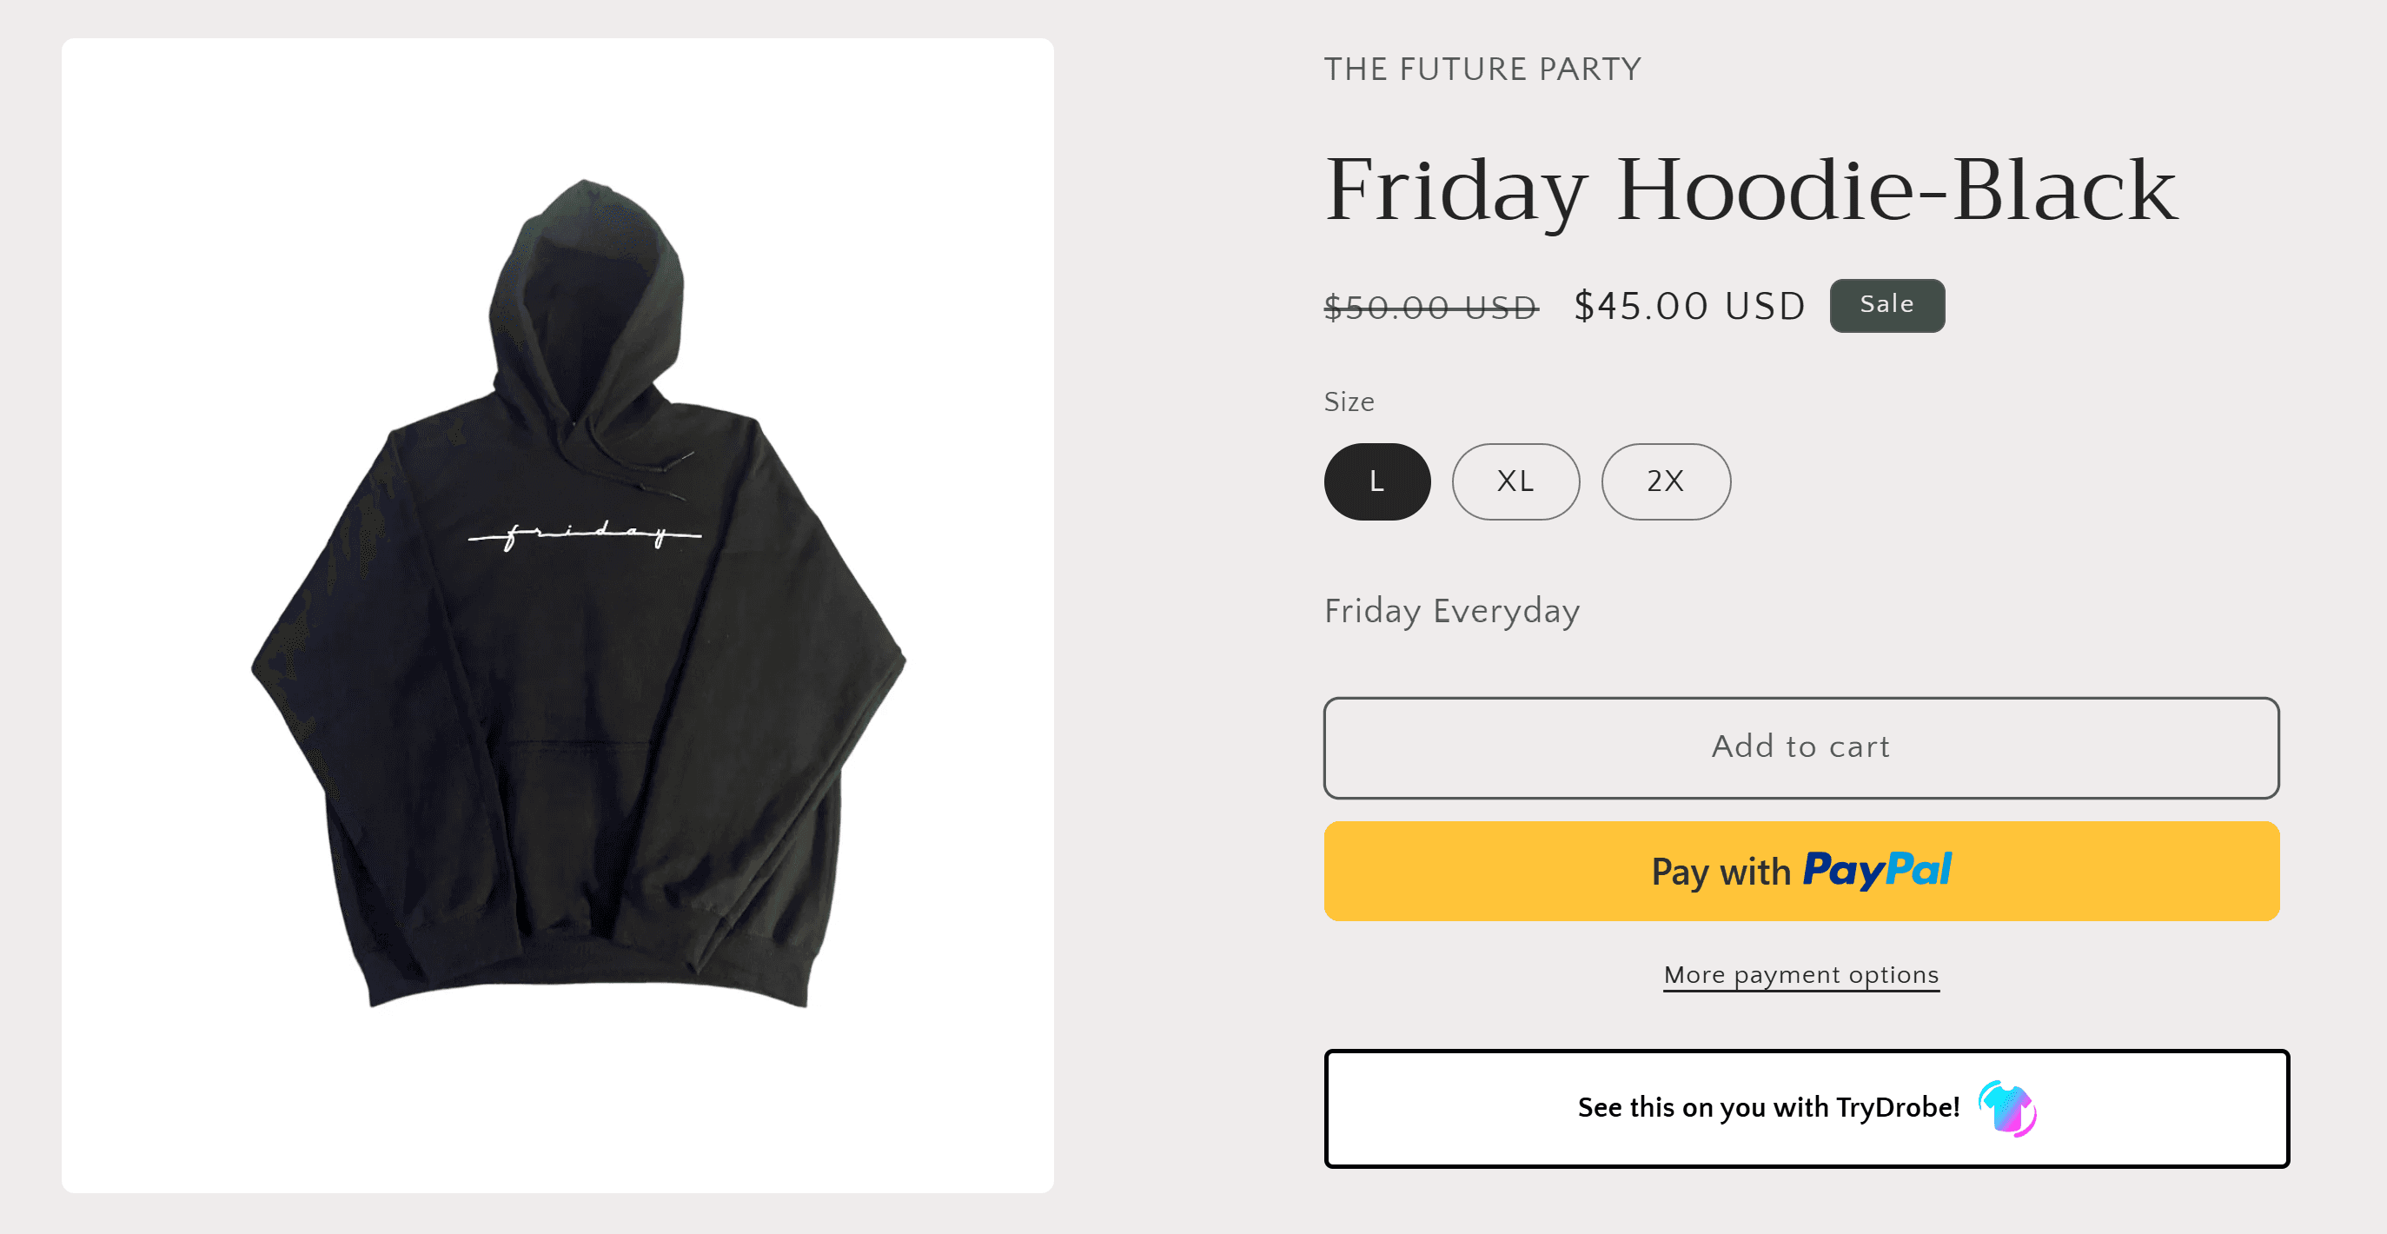Select size 2X

point(1665,481)
